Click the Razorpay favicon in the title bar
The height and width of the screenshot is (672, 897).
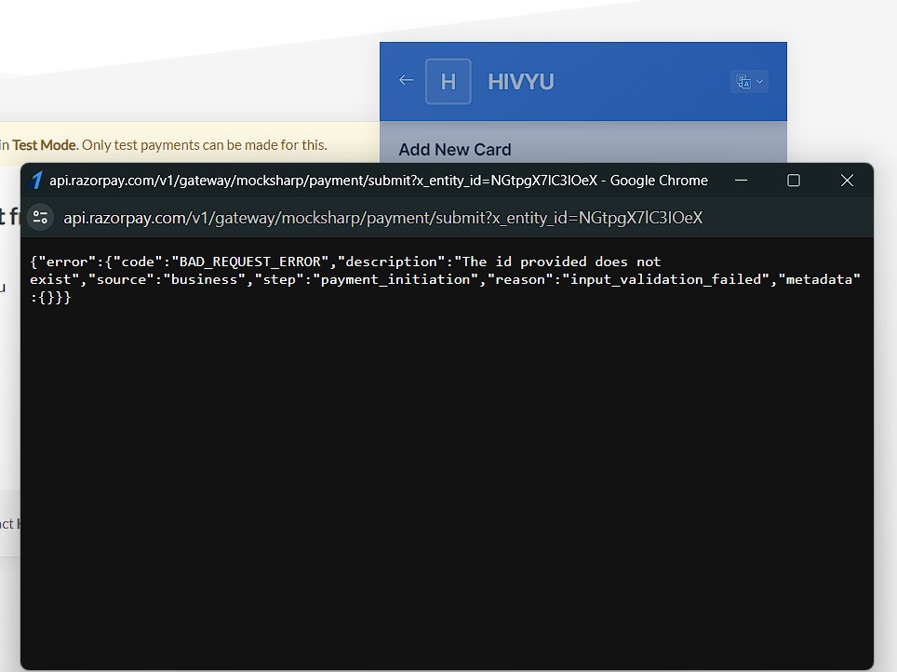tap(37, 180)
